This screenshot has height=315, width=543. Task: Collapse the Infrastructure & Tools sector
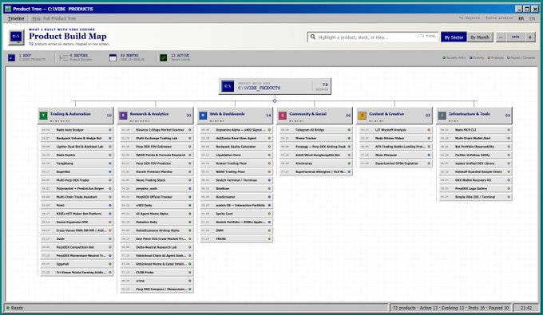(x=474, y=116)
